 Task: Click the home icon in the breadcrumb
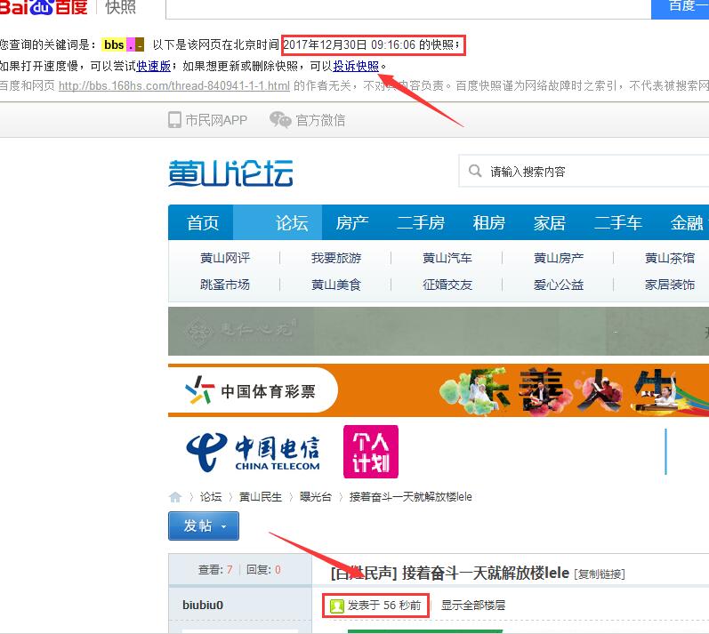[x=175, y=497]
